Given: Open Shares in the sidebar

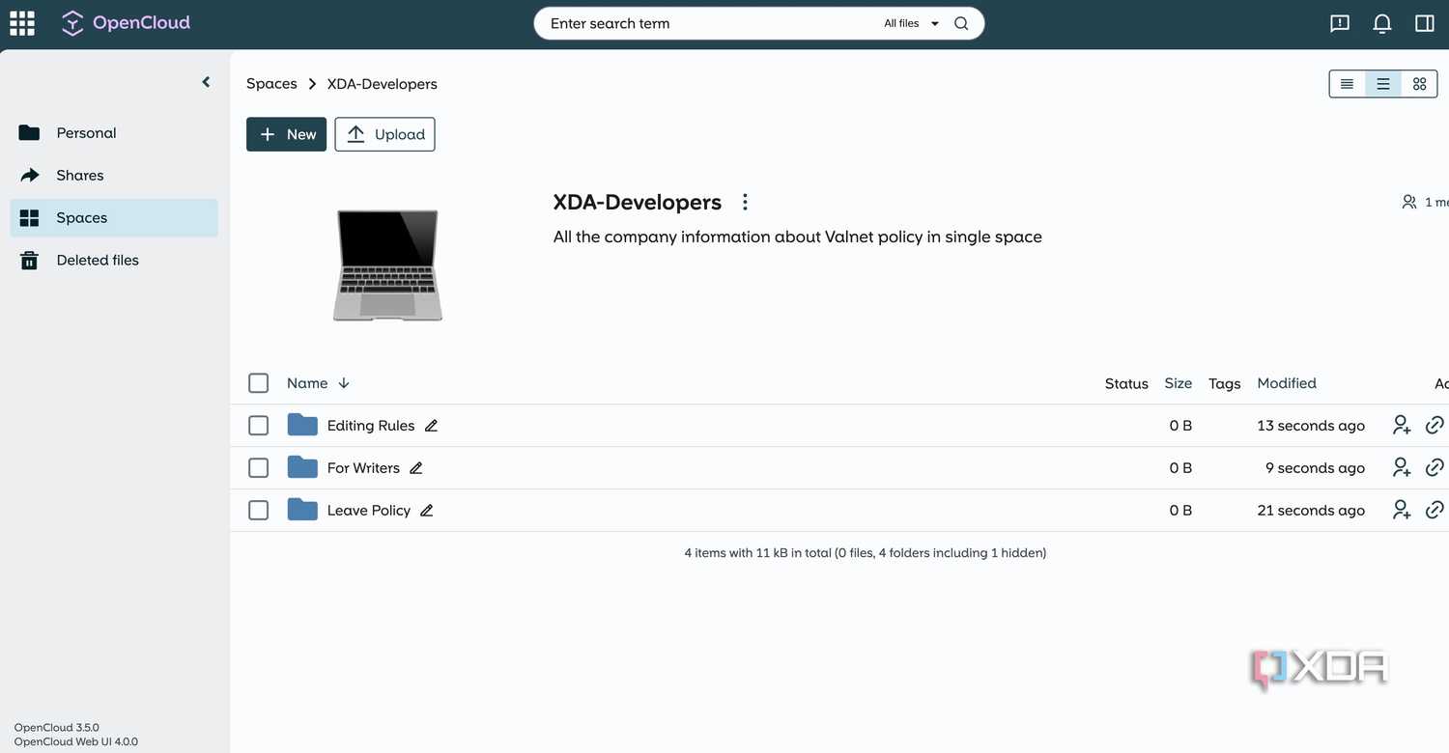Looking at the screenshot, I should (x=114, y=176).
